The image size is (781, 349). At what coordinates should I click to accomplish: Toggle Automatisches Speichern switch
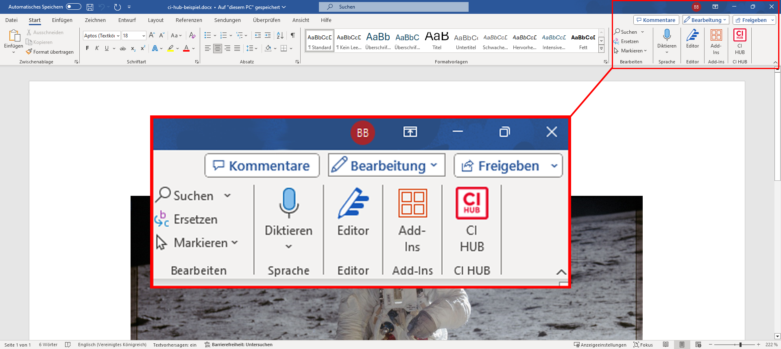74,7
